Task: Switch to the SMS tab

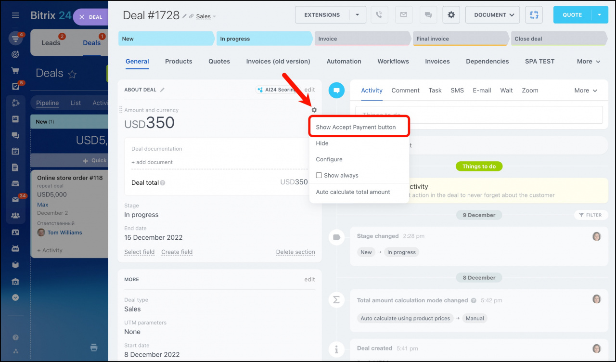Action: pos(457,90)
